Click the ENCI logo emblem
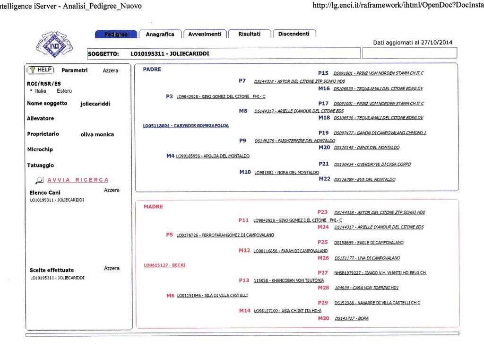 tap(54, 44)
